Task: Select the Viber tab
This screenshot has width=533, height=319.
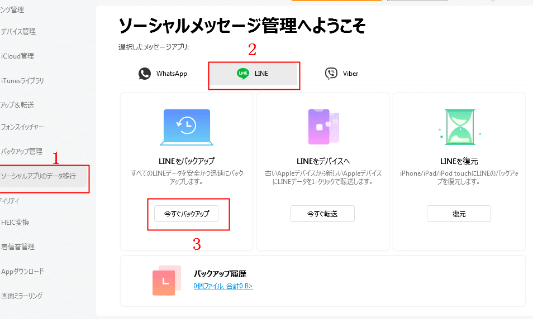Action: pyautogui.click(x=341, y=74)
